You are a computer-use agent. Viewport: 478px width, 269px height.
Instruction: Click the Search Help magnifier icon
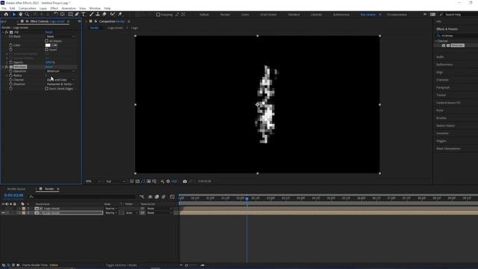tap(441, 15)
